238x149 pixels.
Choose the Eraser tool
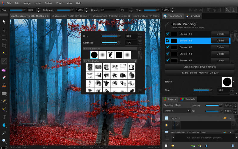4,77
